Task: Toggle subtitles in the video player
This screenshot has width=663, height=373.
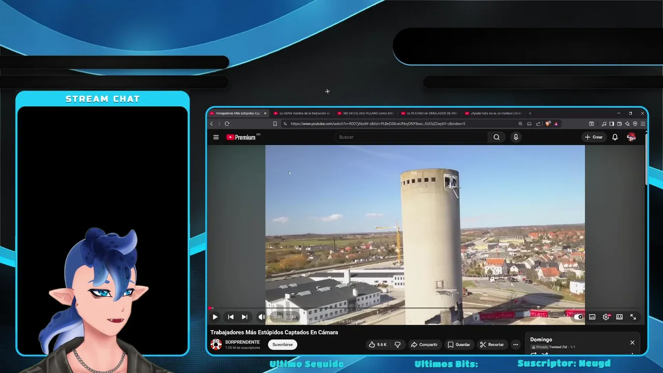Action: (592, 317)
